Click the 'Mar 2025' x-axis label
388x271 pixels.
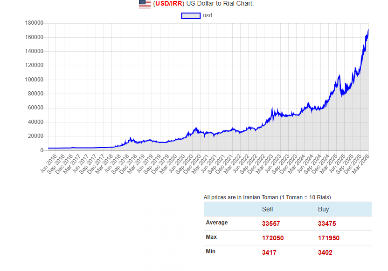[x=328, y=163]
